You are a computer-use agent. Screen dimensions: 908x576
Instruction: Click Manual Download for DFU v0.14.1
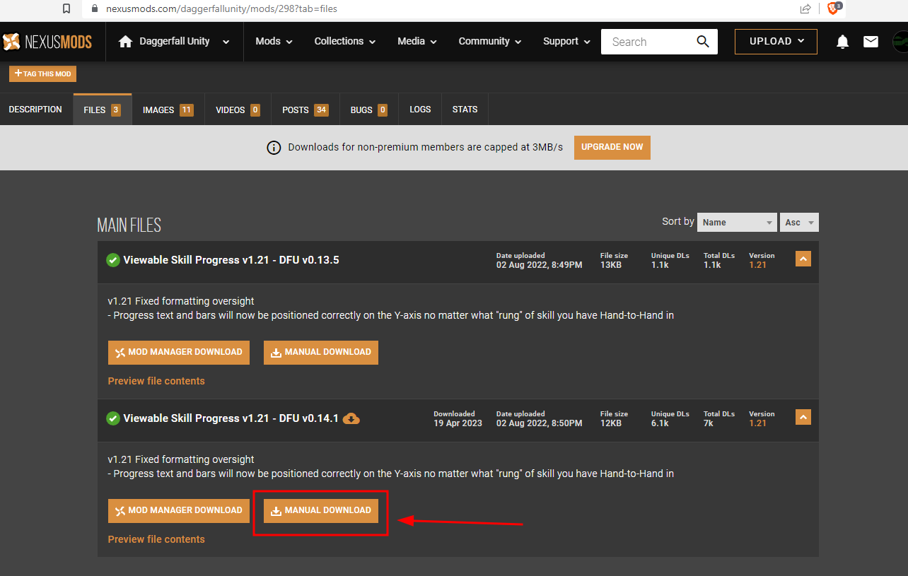pyautogui.click(x=321, y=511)
